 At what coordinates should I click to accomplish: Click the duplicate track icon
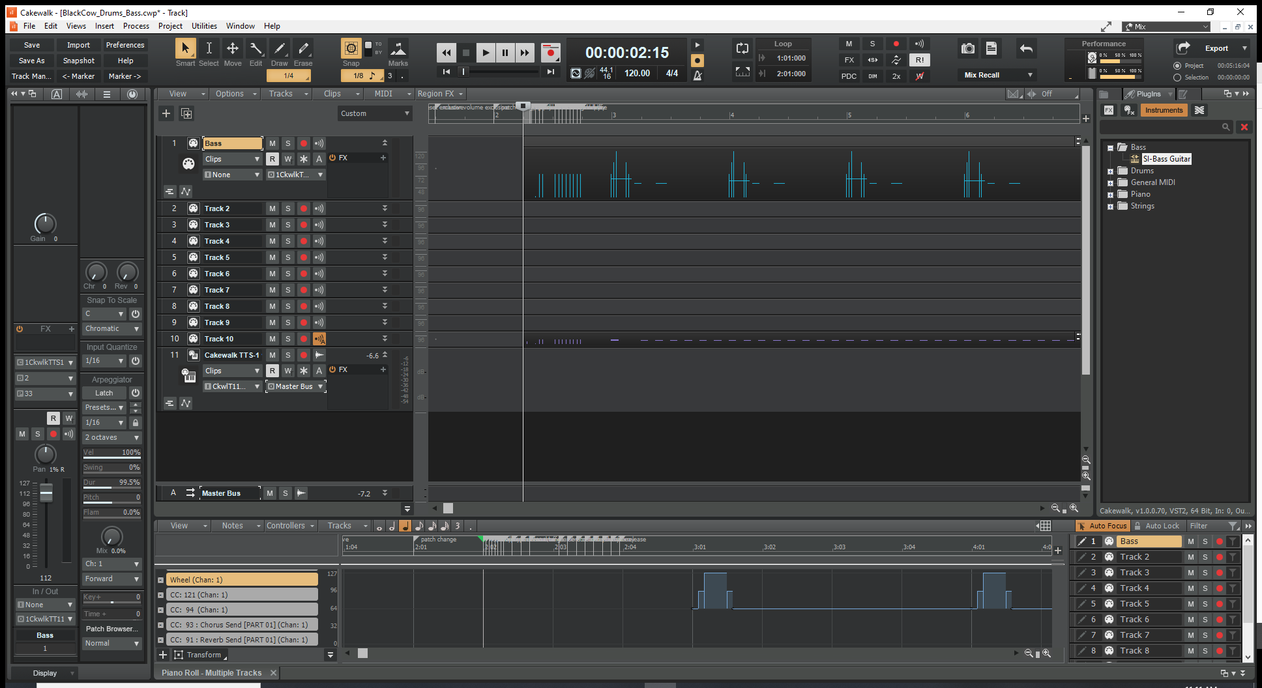[x=186, y=113]
